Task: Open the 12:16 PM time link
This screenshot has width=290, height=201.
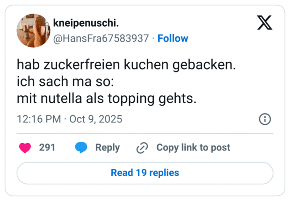Action: point(39,119)
